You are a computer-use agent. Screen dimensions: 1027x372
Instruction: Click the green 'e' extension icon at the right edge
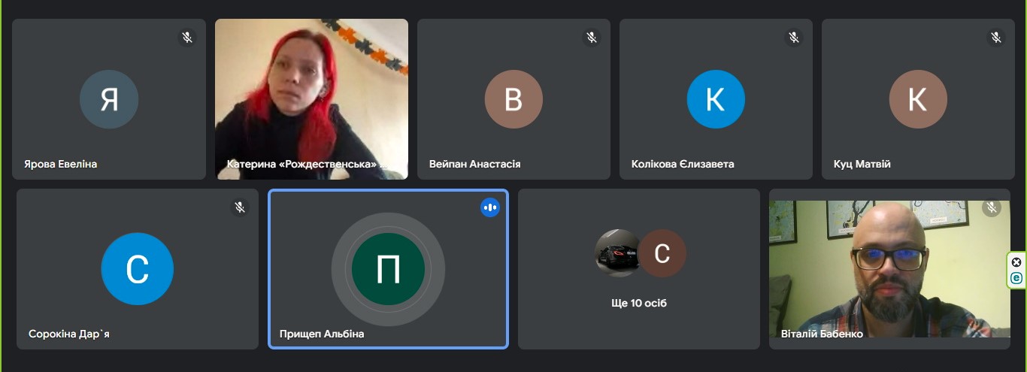point(1016,278)
